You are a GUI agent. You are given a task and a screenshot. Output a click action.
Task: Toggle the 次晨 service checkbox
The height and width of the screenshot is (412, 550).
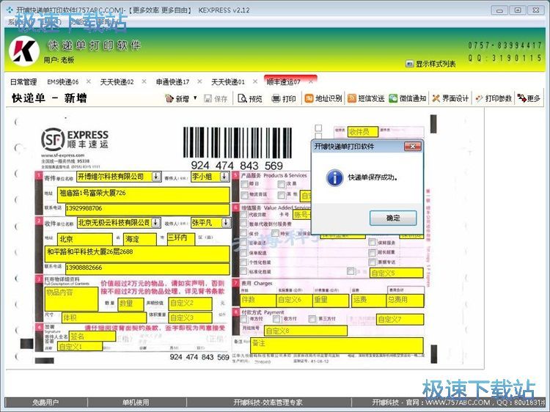282,184
